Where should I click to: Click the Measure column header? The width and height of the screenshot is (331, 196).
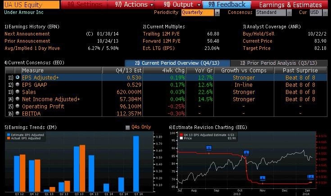click(x=61, y=70)
